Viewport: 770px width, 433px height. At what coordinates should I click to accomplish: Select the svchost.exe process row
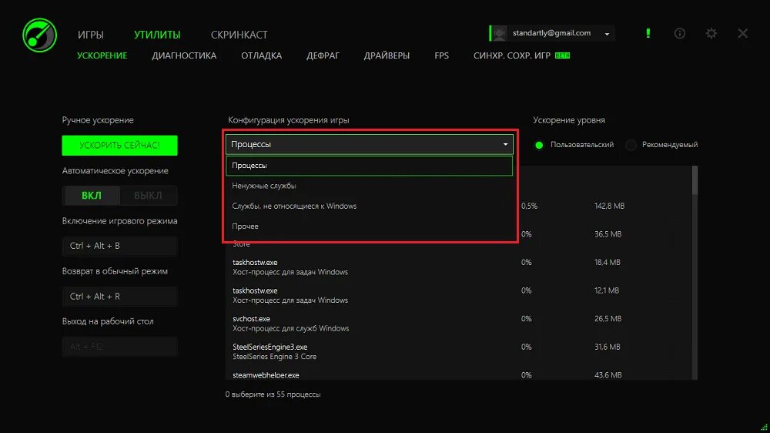pos(459,324)
